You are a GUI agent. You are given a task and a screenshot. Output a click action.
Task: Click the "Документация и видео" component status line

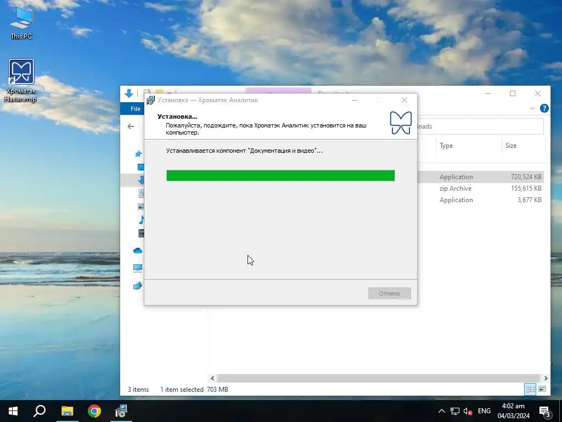pyautogui.click(x=244, y=151)
